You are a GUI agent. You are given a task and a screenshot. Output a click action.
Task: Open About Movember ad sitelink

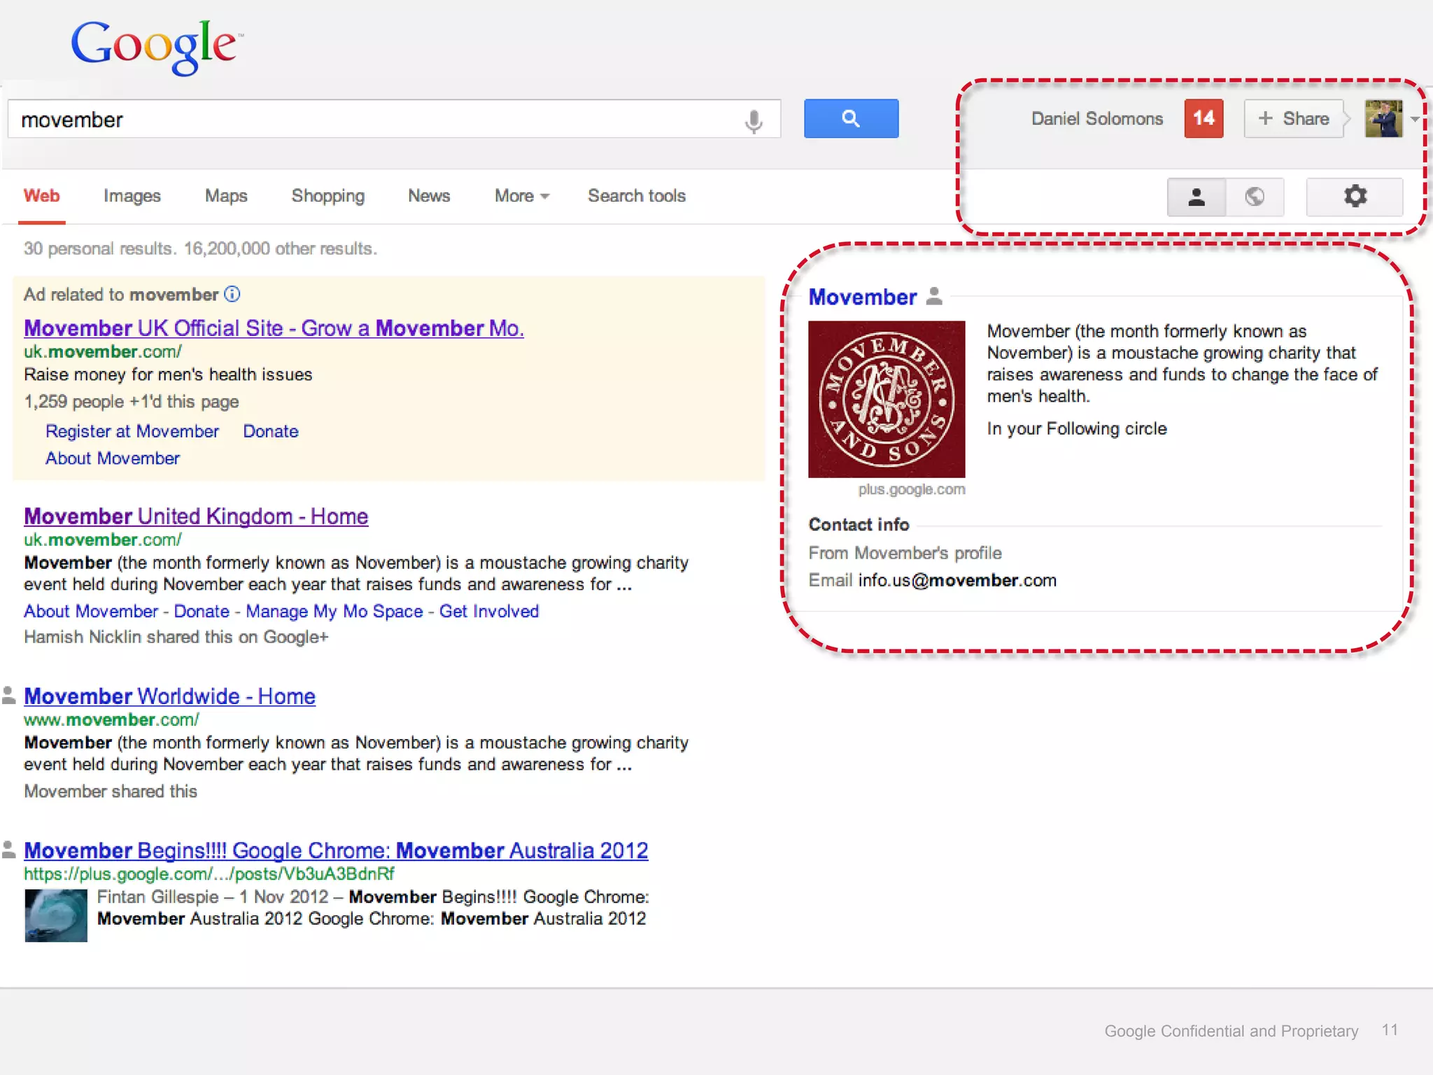point(113,458)
